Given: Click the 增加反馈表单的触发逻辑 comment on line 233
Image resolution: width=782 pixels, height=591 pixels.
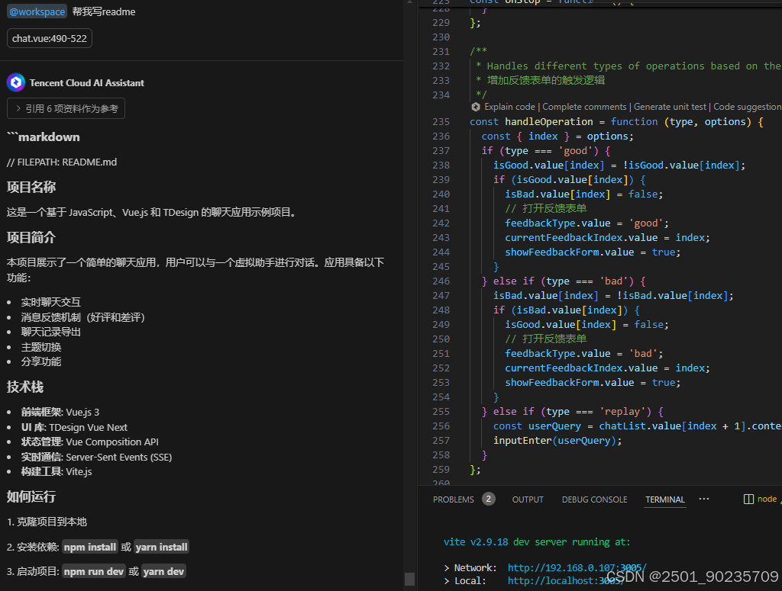Looking at the screenshot, I should click(x=545, y=81).
